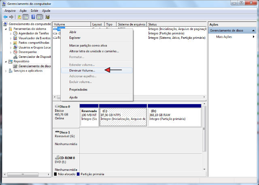
Task: Select the Gerenciador de Dispositivos icon
Action: pyautogui.click(x=15, y=57)
